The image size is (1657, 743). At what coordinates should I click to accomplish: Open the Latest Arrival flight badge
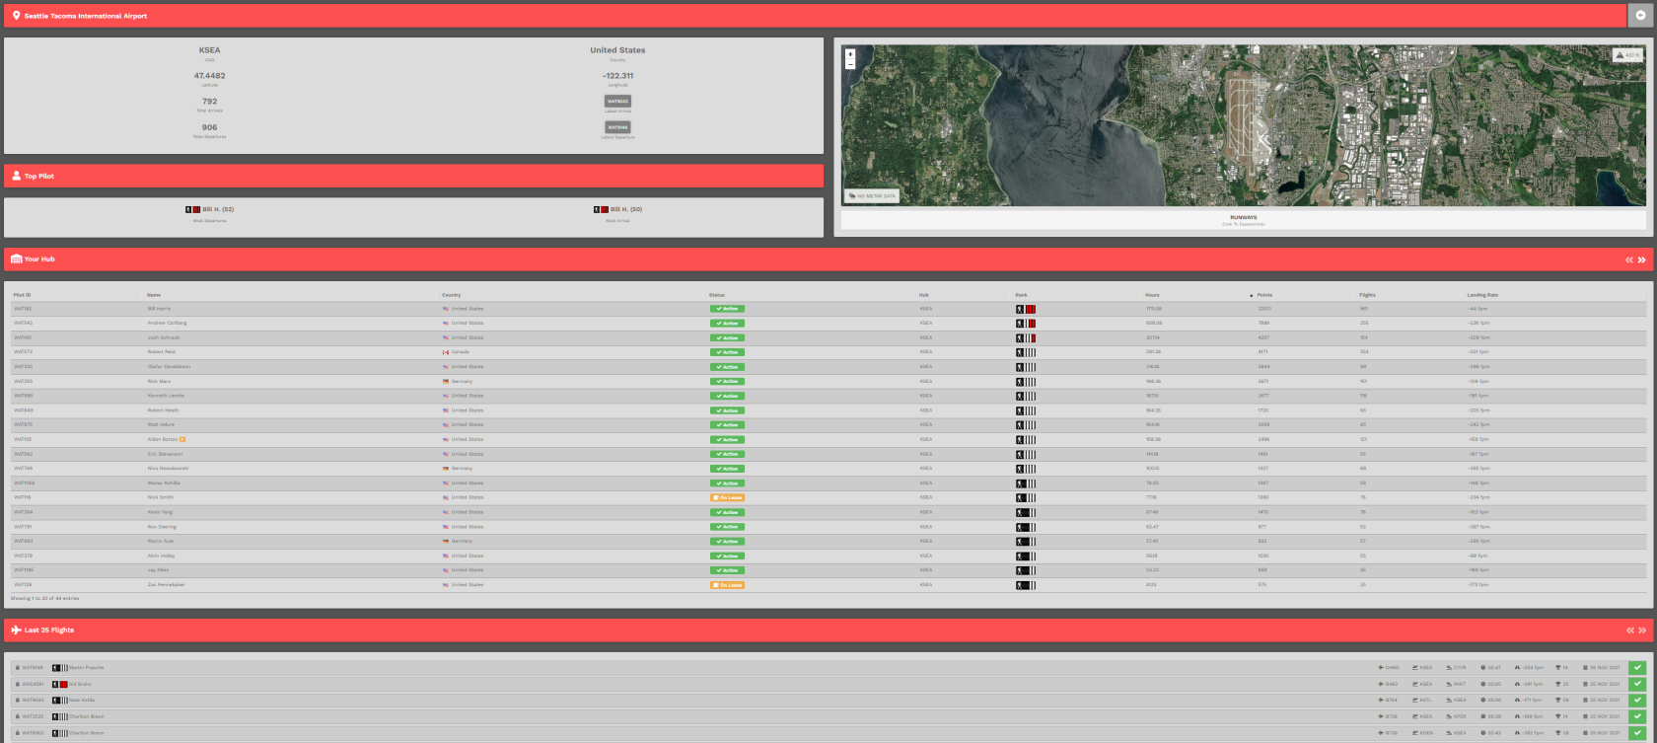(x=617, y=101)
